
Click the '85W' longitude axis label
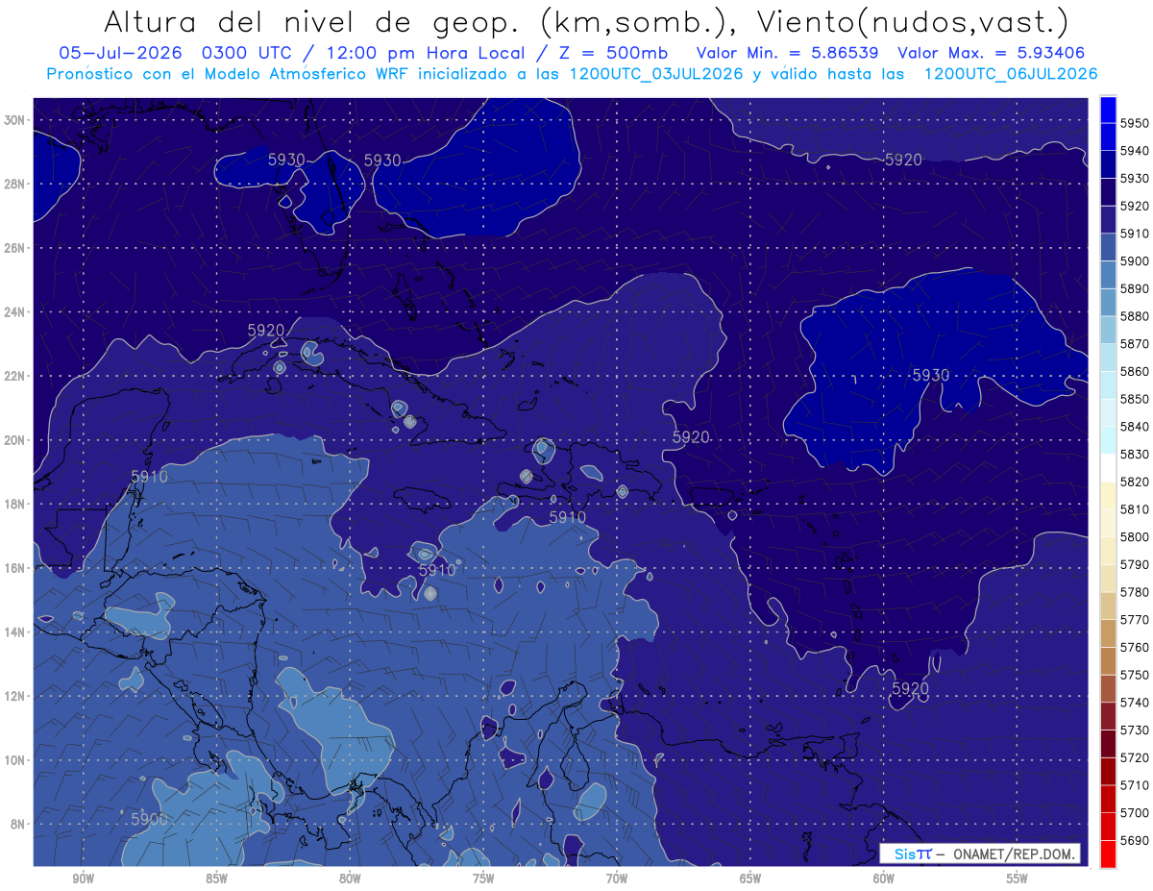coord(216,879)
